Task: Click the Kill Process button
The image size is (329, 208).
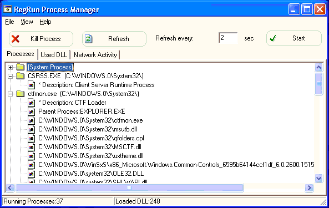Action: click(41, 39)
